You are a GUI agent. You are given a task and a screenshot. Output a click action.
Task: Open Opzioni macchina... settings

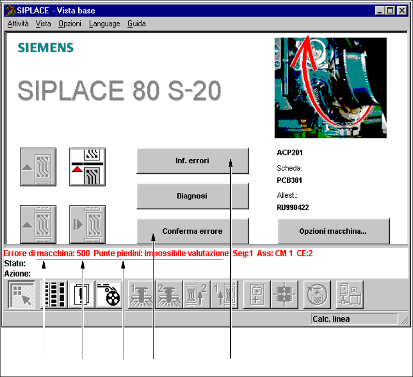click(333, 231)
